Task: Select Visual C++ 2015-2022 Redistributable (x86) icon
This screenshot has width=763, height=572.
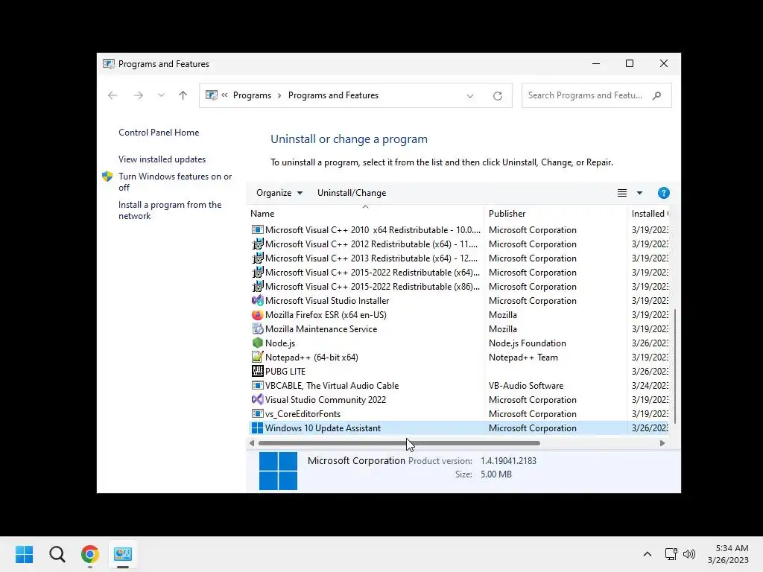Action: [x=257, y=286]
